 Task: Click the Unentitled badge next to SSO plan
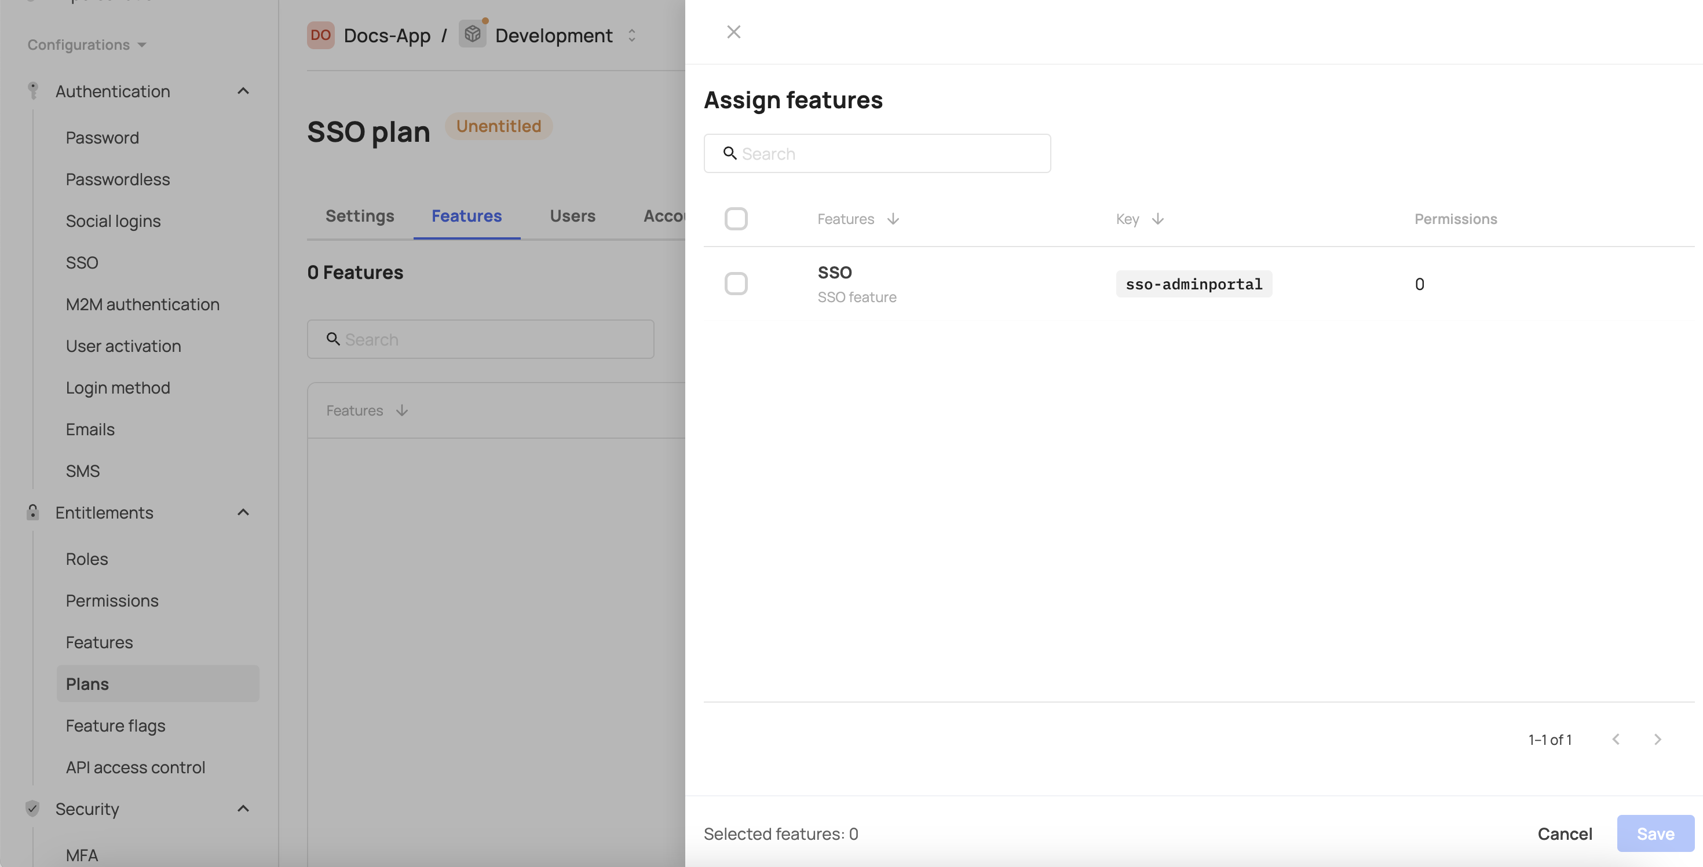(x=499, y=126)
